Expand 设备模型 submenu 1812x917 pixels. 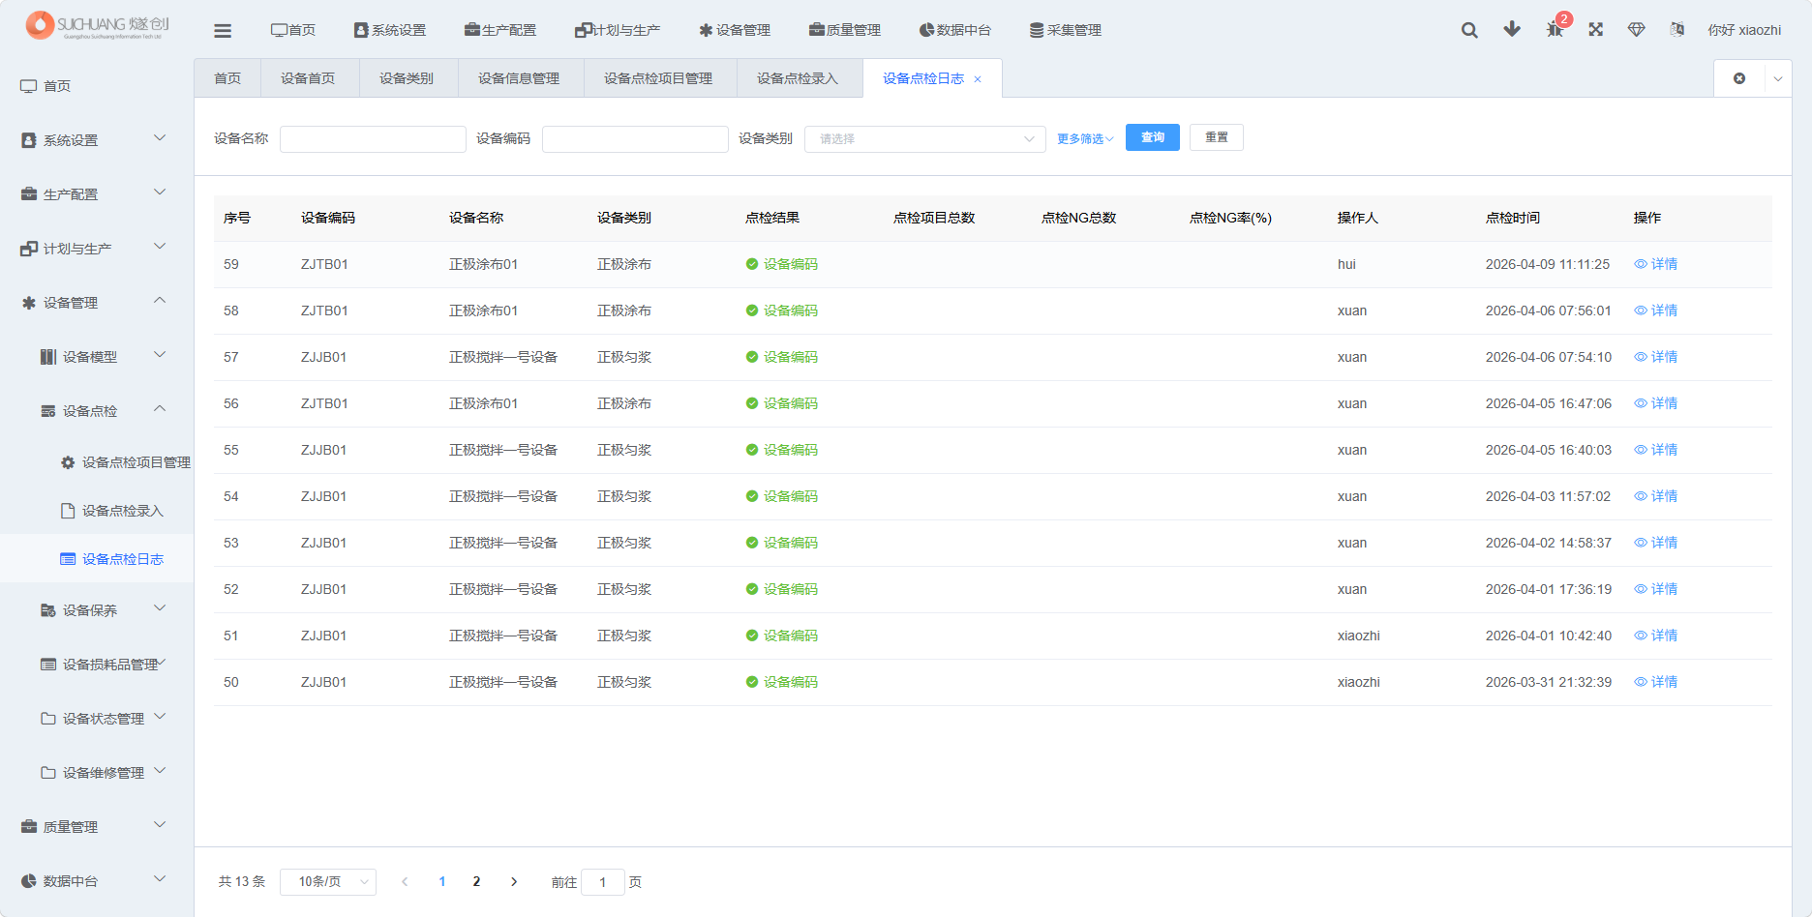[97, 357]
